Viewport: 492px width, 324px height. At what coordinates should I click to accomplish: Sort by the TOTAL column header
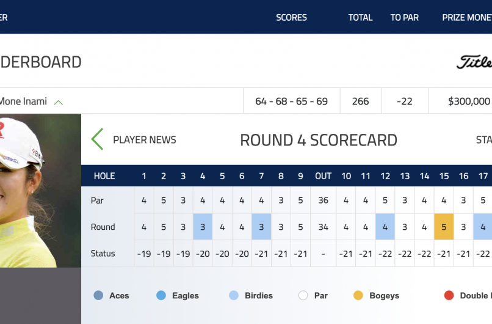pos(360,18)
